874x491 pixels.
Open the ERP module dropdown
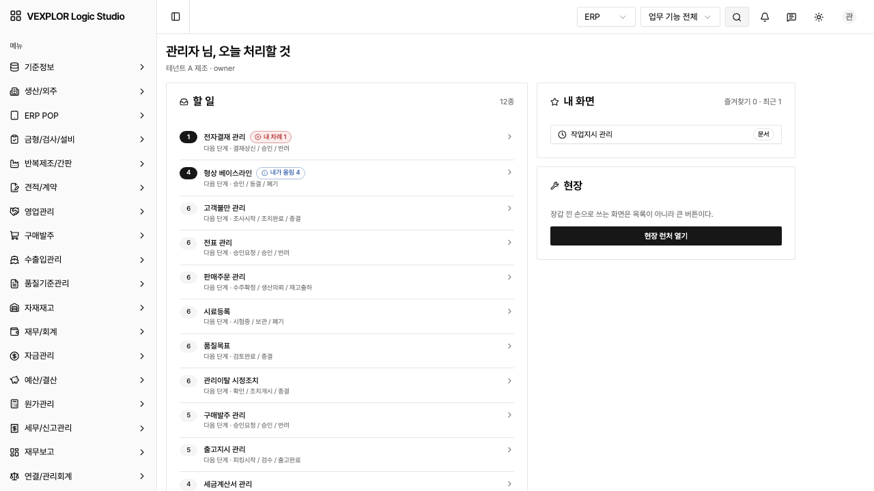coord(606,17)
